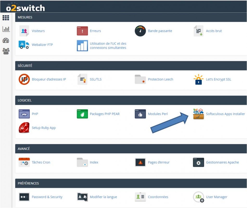
Task: Open the sidebar users group icon
Action: (6, 51)
